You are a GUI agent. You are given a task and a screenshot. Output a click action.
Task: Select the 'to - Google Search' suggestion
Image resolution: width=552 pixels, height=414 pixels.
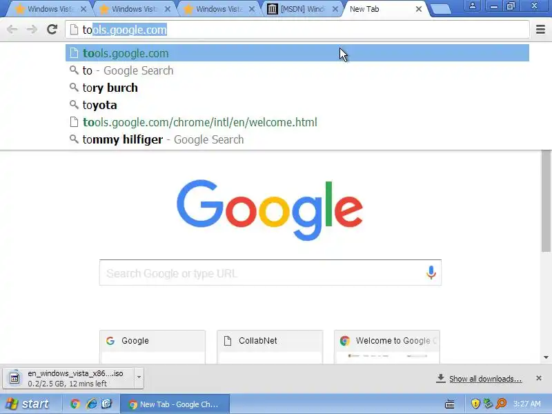297,70
